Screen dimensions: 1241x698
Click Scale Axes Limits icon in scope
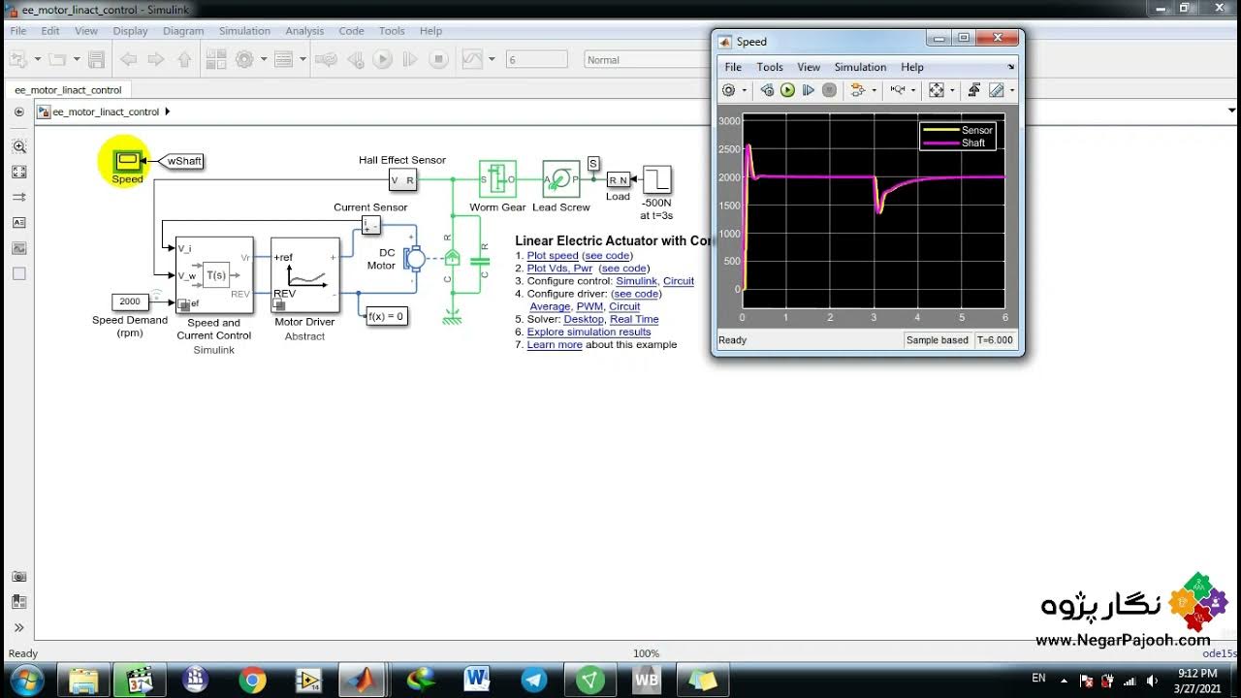pyautogui.click(x=937, y=90)
